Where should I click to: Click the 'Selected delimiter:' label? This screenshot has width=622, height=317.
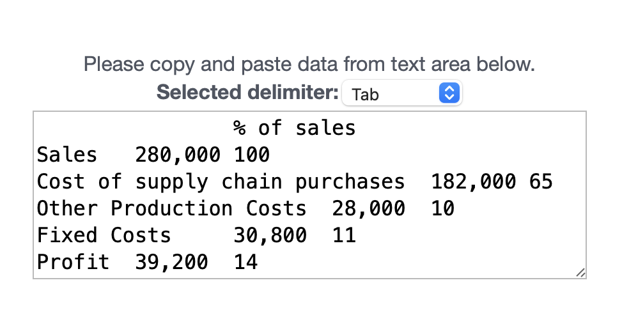247,93
